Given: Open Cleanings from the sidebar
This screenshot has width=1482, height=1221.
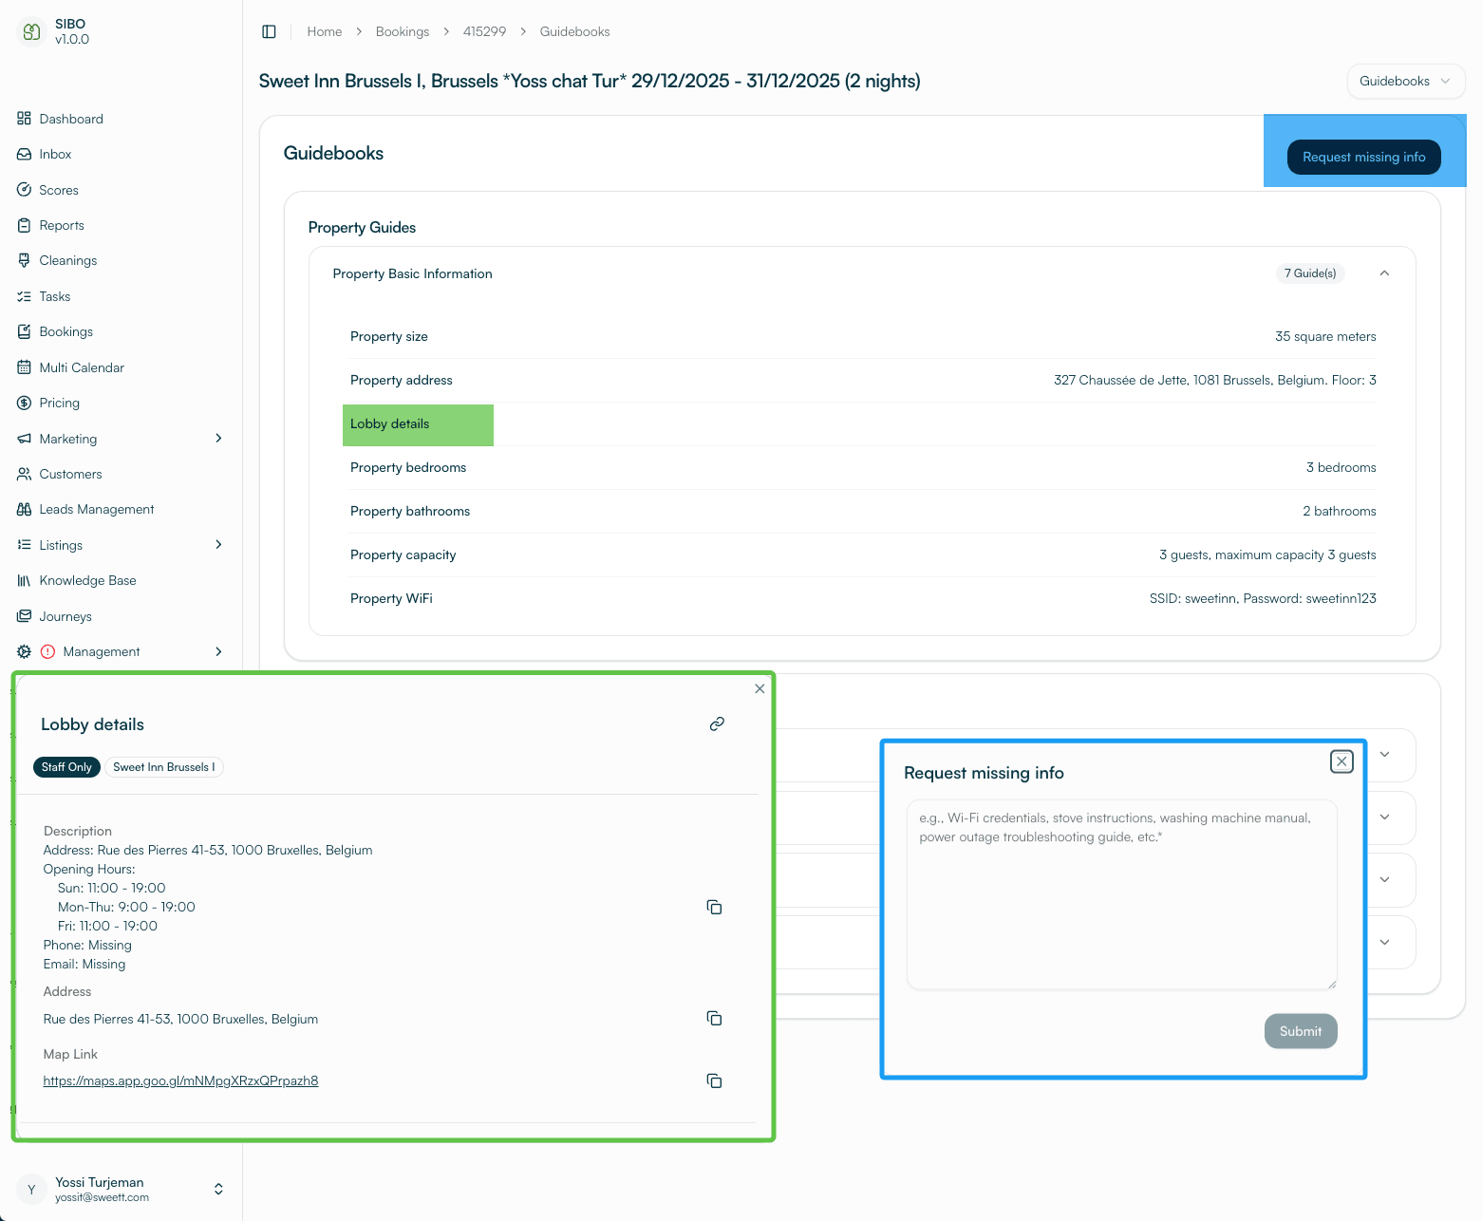Looking at the screenshot, I should (66, 260).
